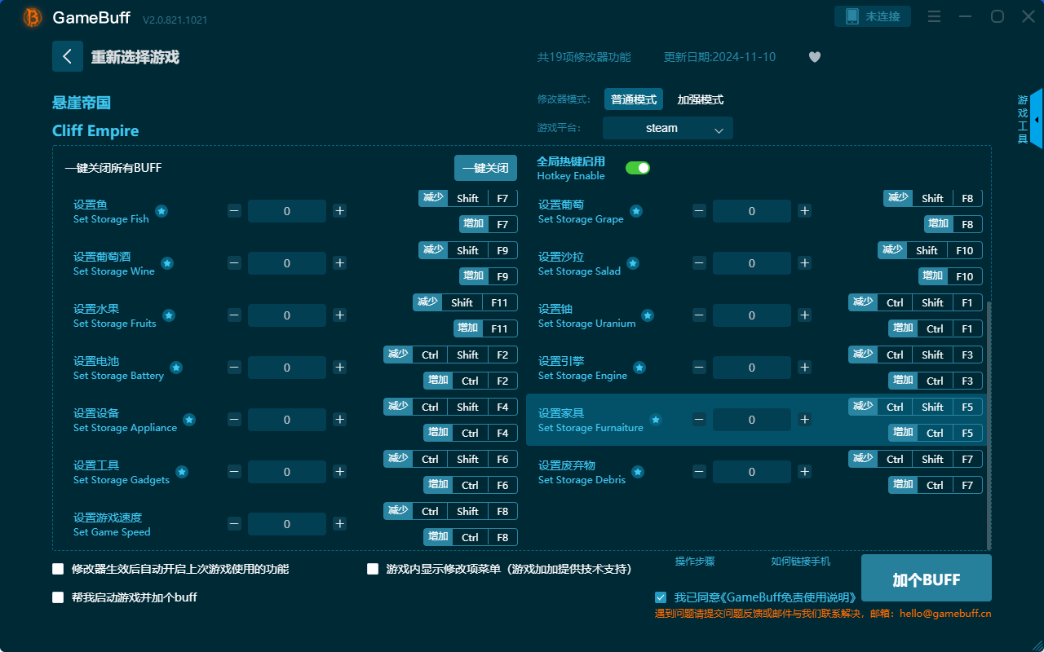Click the 一键关闭 button to disable all buffs
Screen dimensions: 1044x652
(x=487, y=167)
